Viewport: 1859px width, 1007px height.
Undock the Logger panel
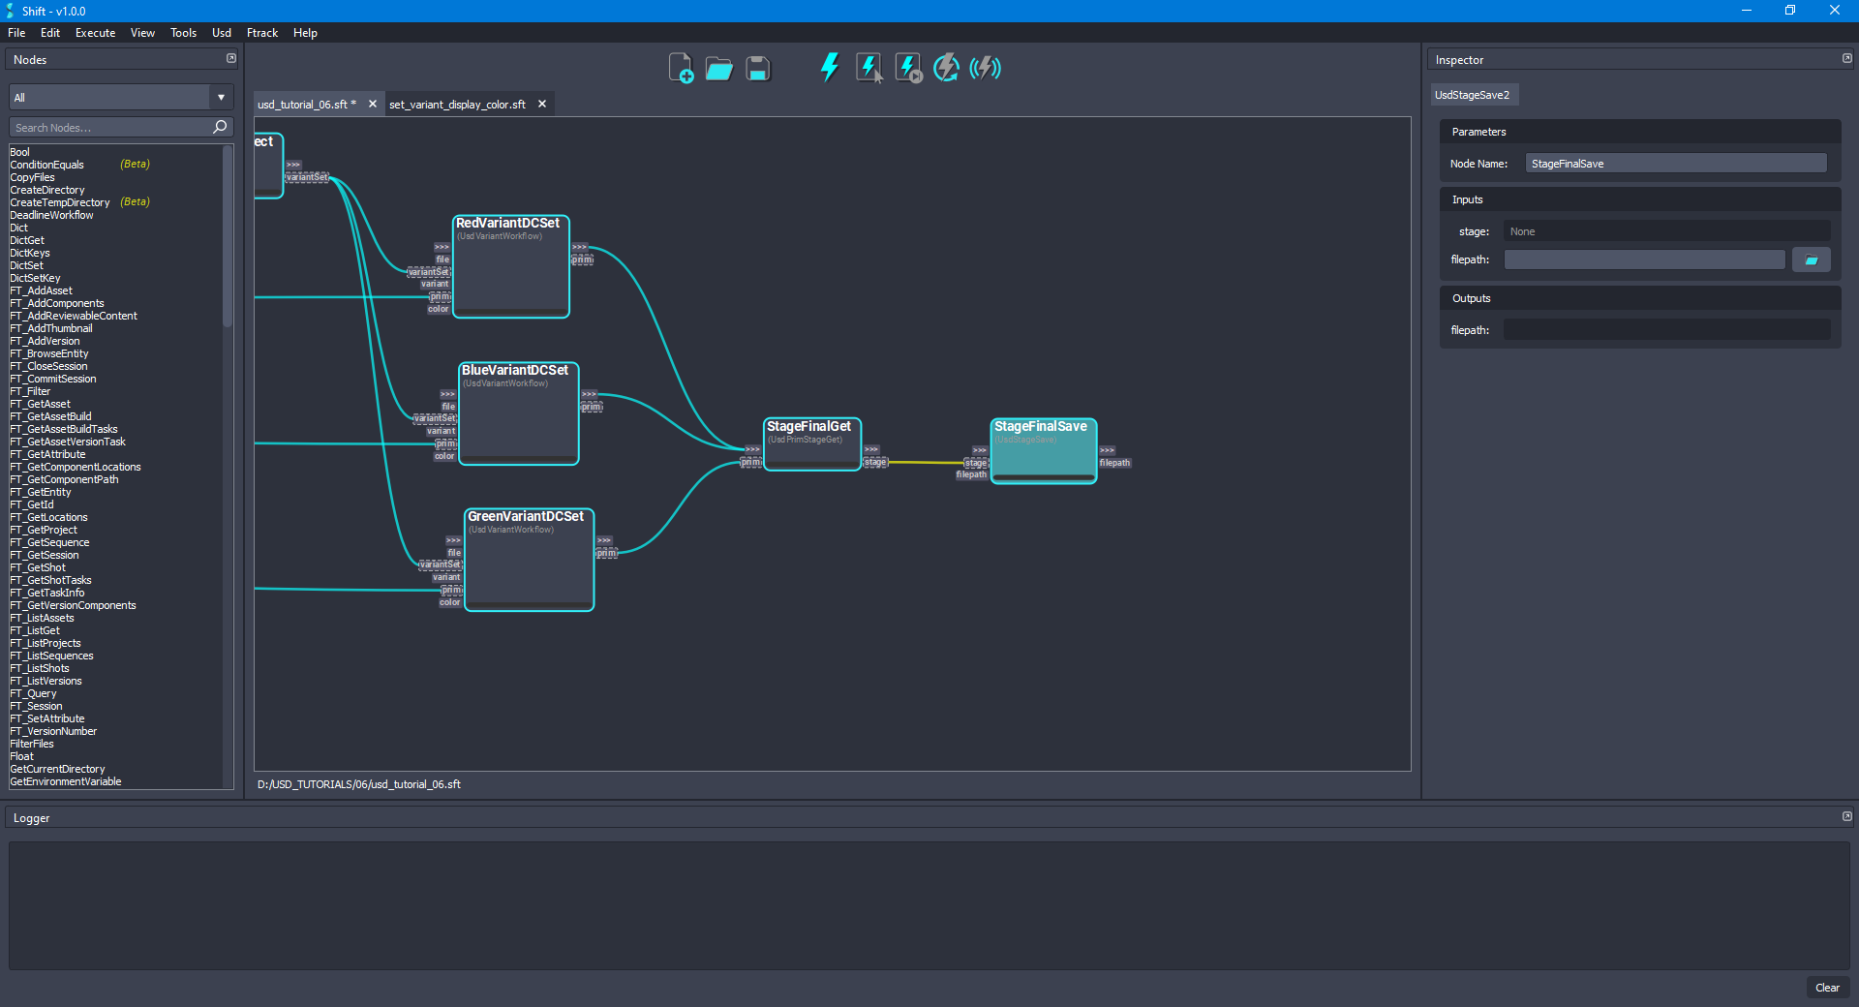click(x=1845, y=816)
